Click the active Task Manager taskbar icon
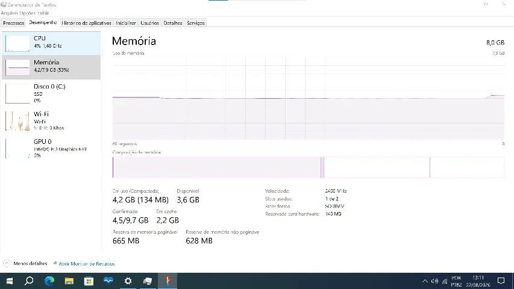Image resolution: width=514 pixels, height=289 pixels. tap(168, 281)
